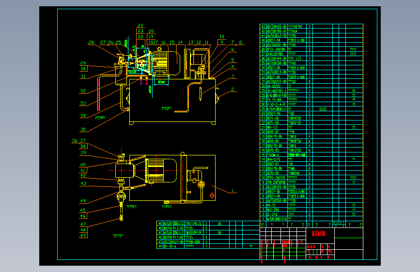
Task: Select callout number 10 on the upper view
Action: [222, 37]
